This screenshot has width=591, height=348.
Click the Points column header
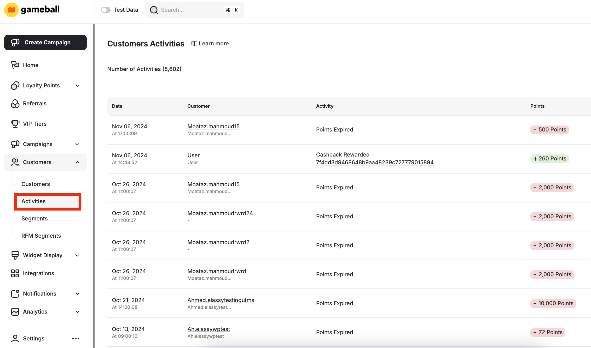[x=537, y=106]
